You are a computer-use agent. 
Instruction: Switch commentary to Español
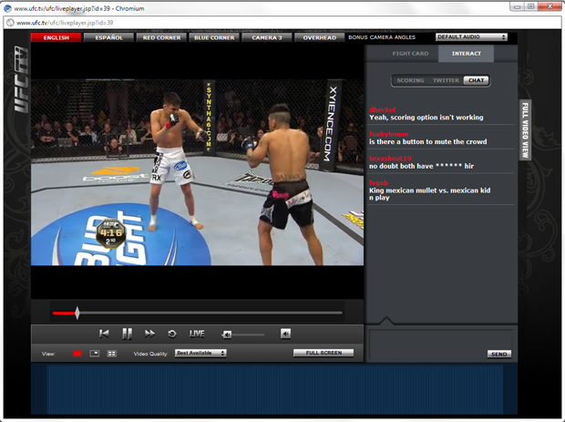click(108, 37)
